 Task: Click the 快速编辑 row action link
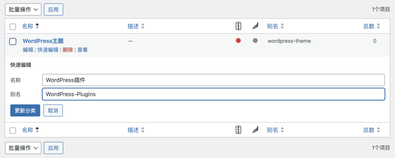pyautogui.click(x=48, y=50)
